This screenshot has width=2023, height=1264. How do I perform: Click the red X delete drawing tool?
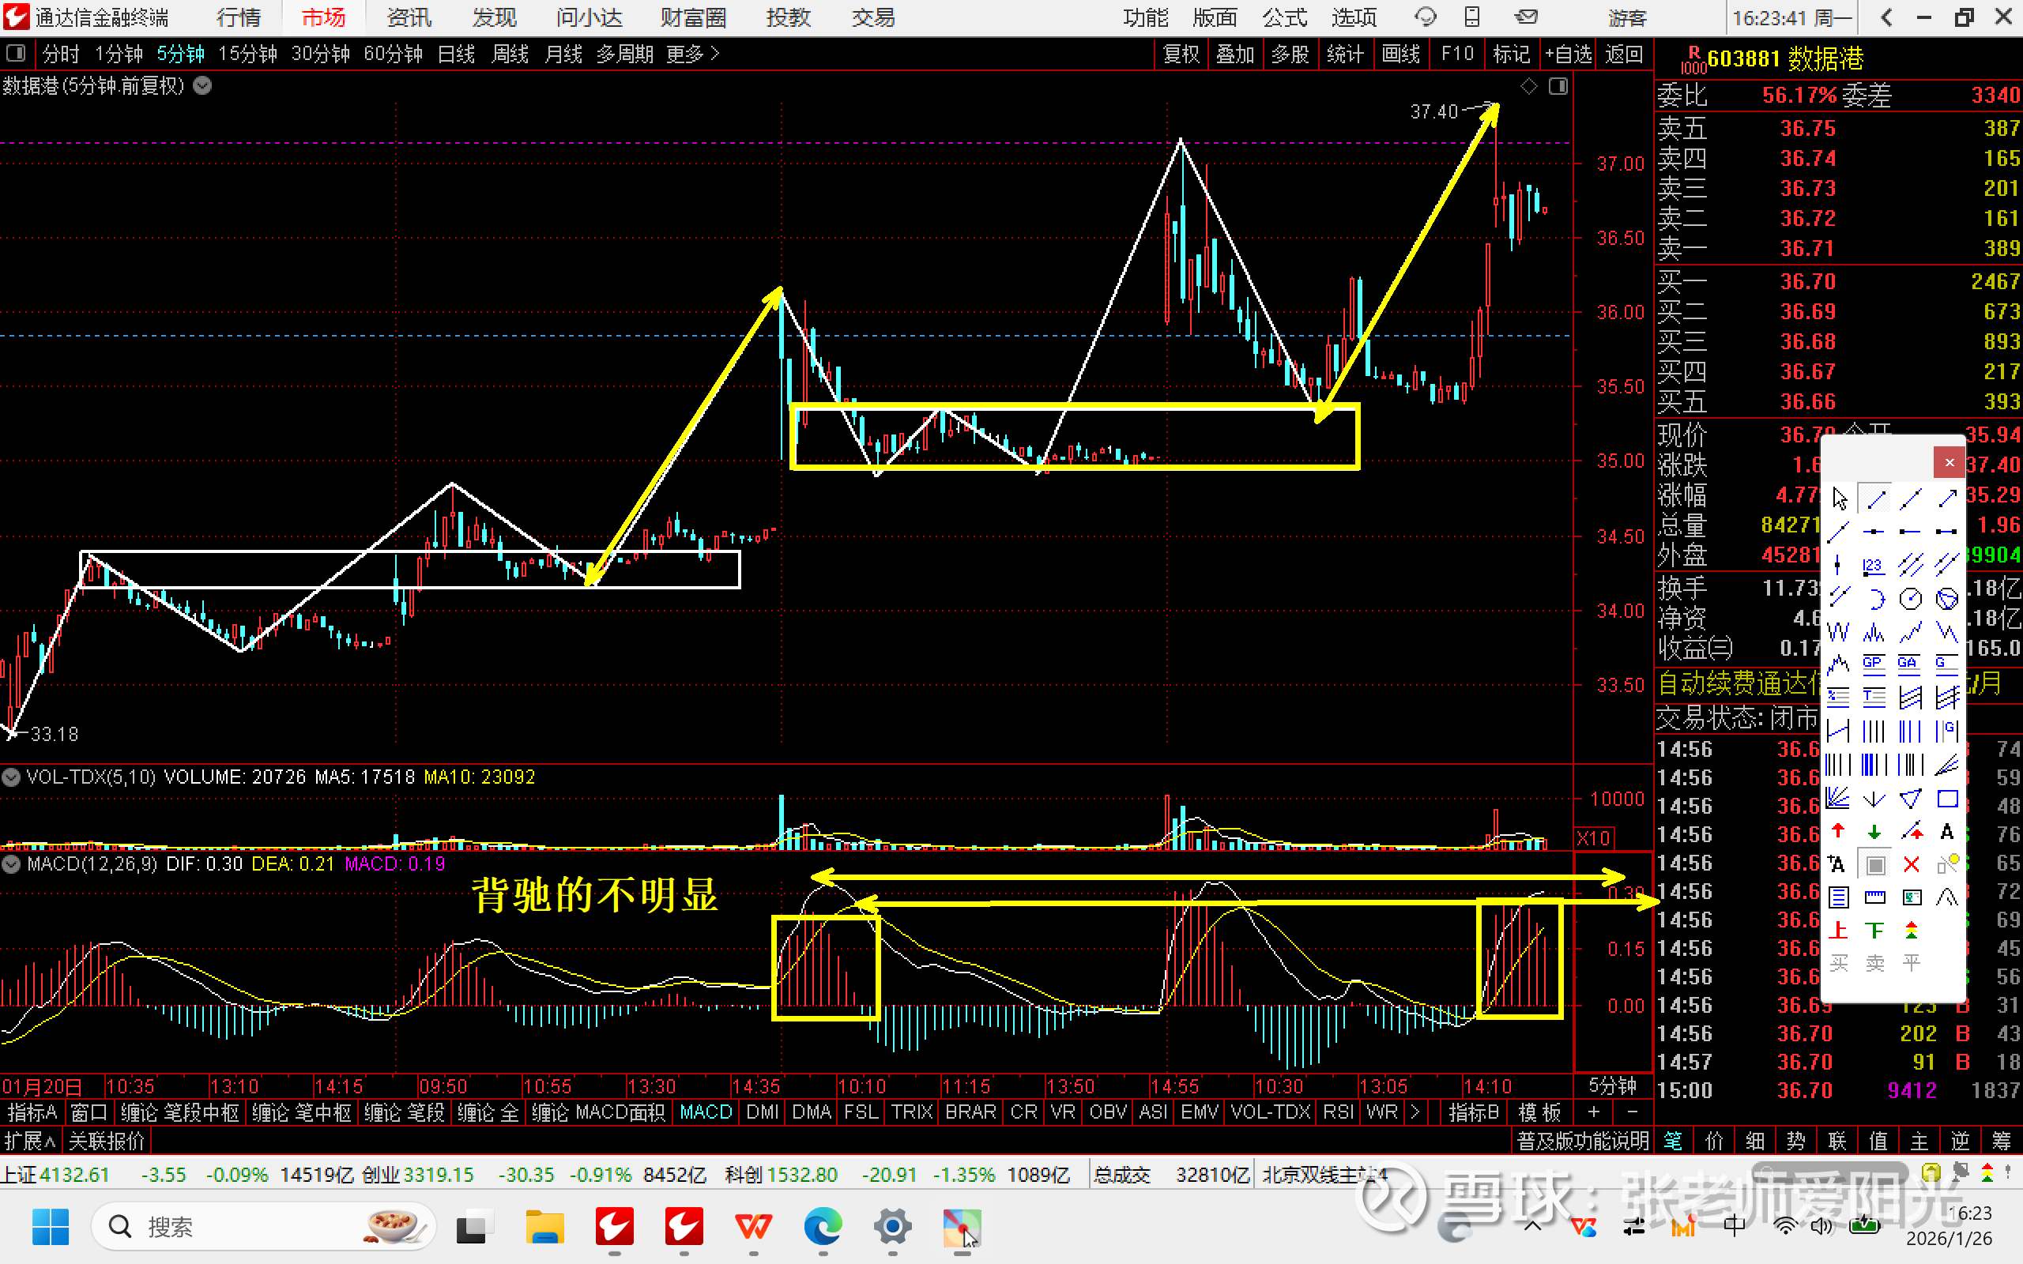pyautogui.click(x=1910, y=864)
